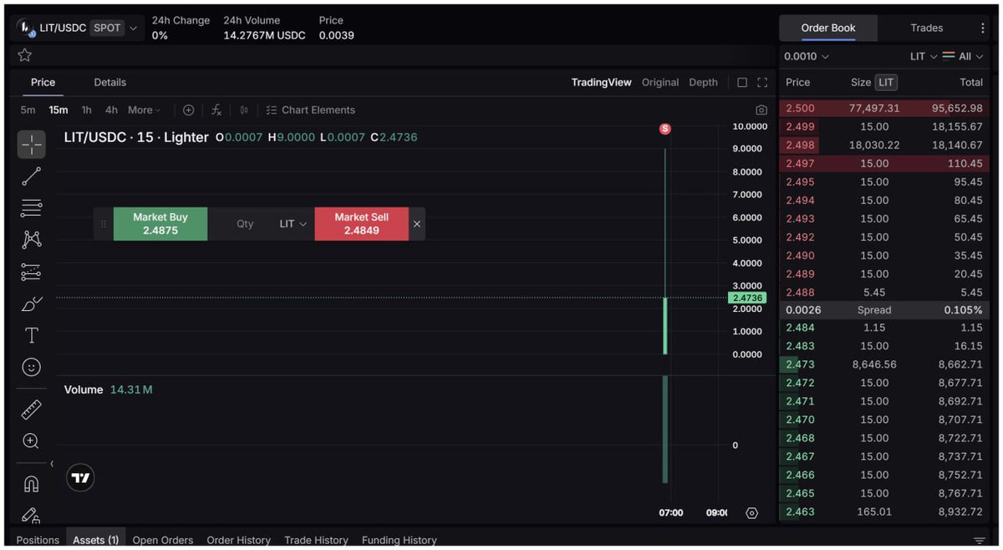Switch chart view to TradingView
The height and width of the screenshot is (550, 1003).
pyautogui.click(x=601, y=83)
